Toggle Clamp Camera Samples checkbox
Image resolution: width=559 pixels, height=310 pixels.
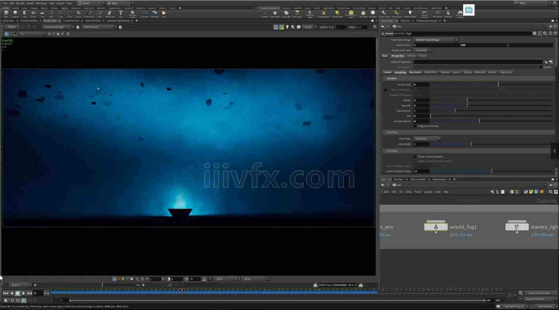point(415,156)
